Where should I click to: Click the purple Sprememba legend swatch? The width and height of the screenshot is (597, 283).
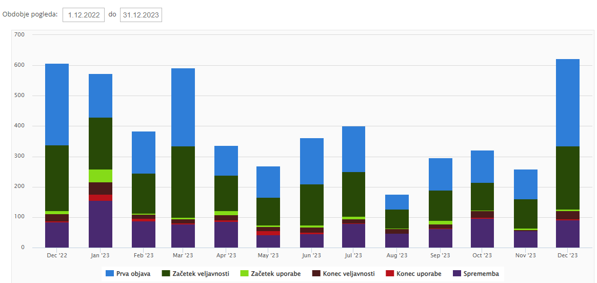[457, 274]
